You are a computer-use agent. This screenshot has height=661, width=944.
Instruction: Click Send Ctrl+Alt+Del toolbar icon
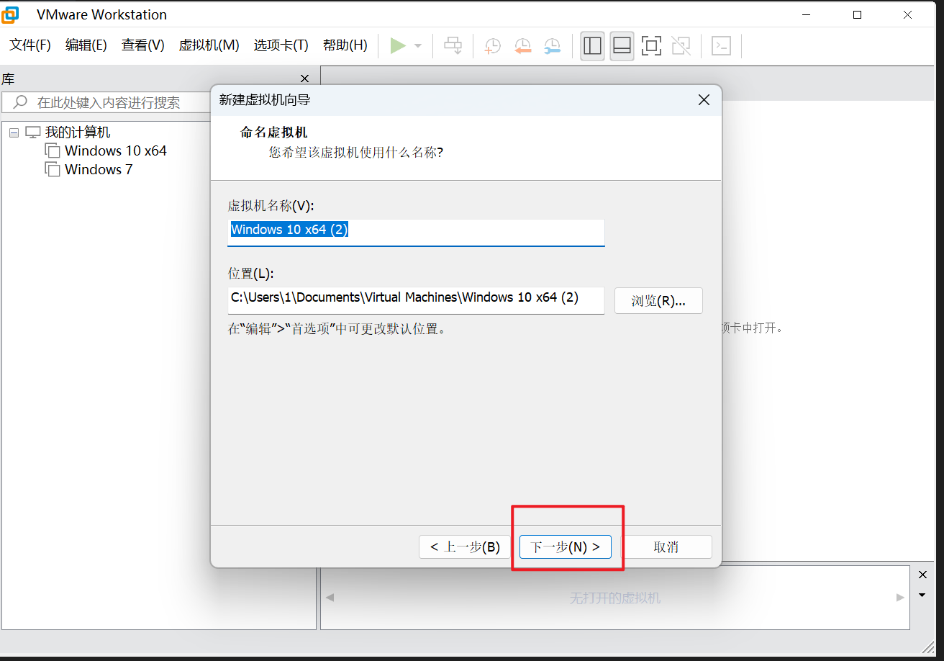coord(453,46)
